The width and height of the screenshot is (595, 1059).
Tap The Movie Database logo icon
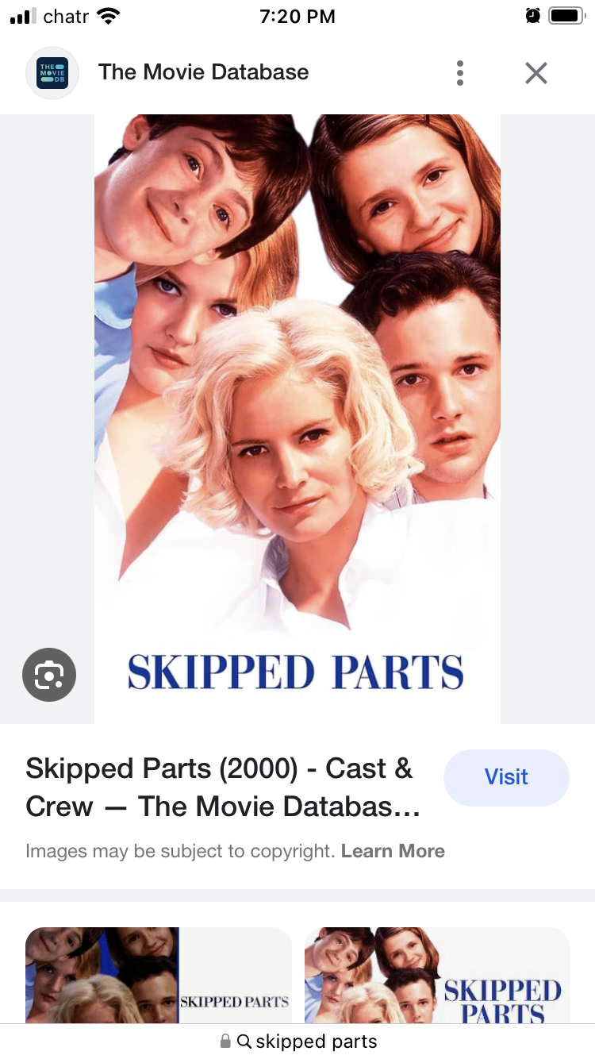(52, 73)
